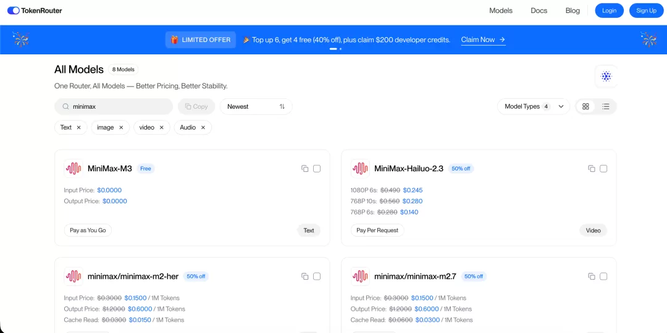Copy the MiniMax-M3 model name
667x333 pixels.
coord(304,169)
